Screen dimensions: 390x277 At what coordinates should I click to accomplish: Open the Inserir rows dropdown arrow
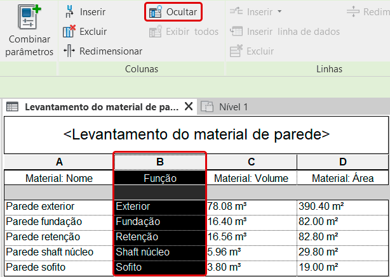tap(279, 12)
